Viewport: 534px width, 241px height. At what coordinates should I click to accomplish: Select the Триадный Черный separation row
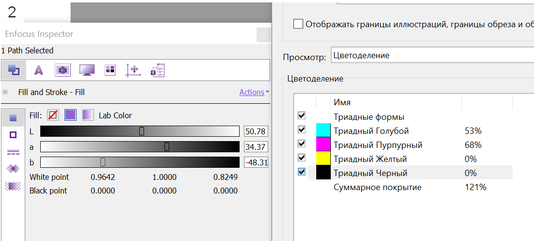[370, 173]
